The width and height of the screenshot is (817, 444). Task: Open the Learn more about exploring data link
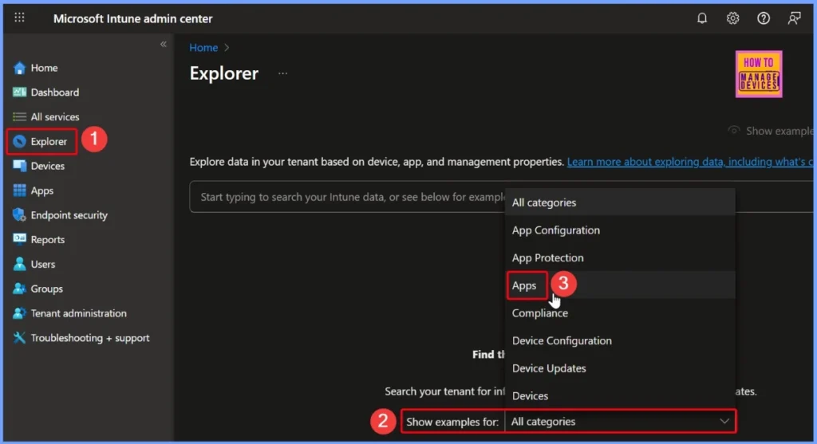click(x=689, y=162)
